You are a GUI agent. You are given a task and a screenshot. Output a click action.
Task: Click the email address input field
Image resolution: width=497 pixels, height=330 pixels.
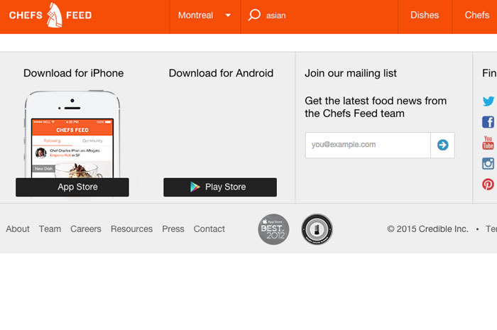tap(368, 145)
